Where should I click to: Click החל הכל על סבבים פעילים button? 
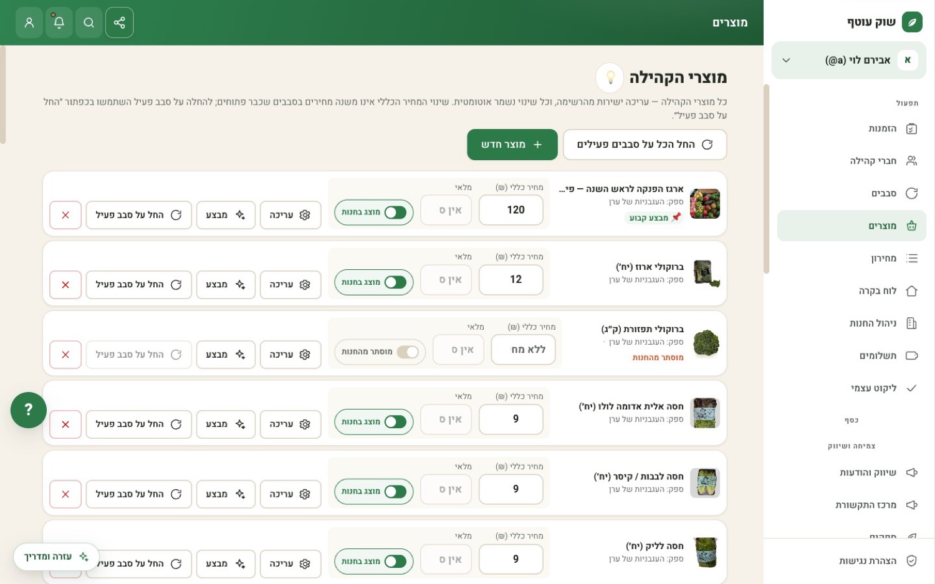[645, 145]
